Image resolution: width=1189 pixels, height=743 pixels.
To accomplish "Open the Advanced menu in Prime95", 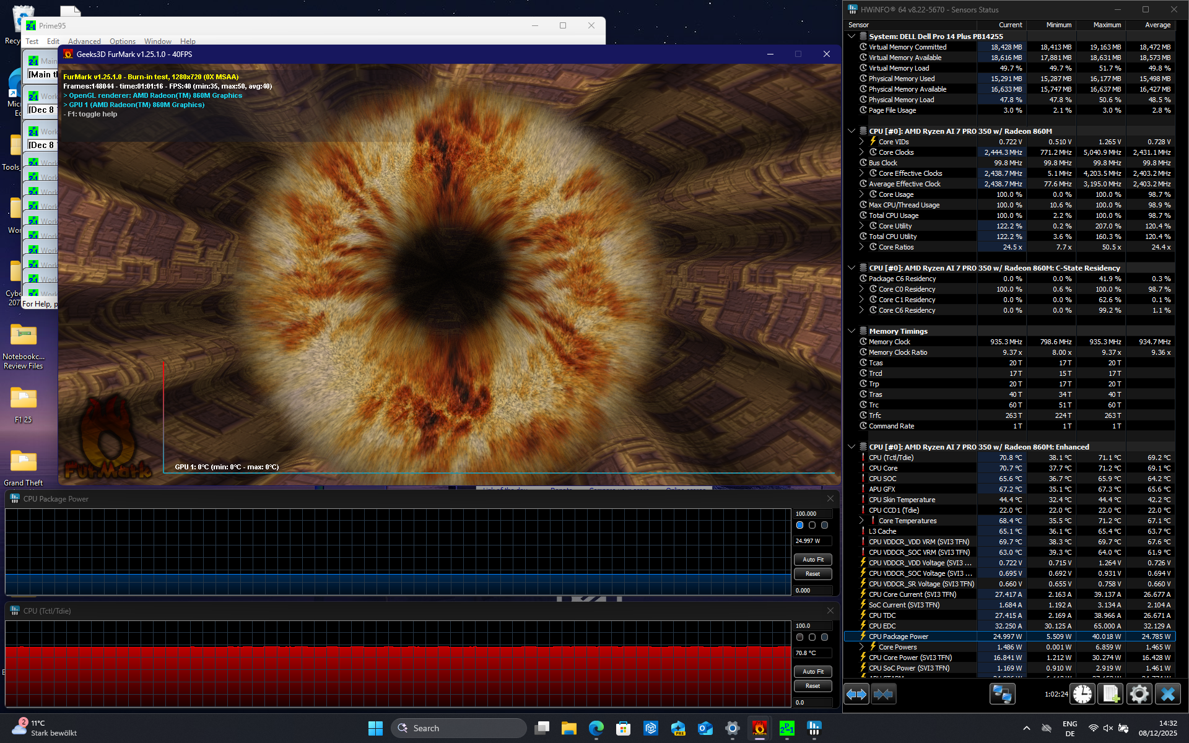I will coord(84,41).
